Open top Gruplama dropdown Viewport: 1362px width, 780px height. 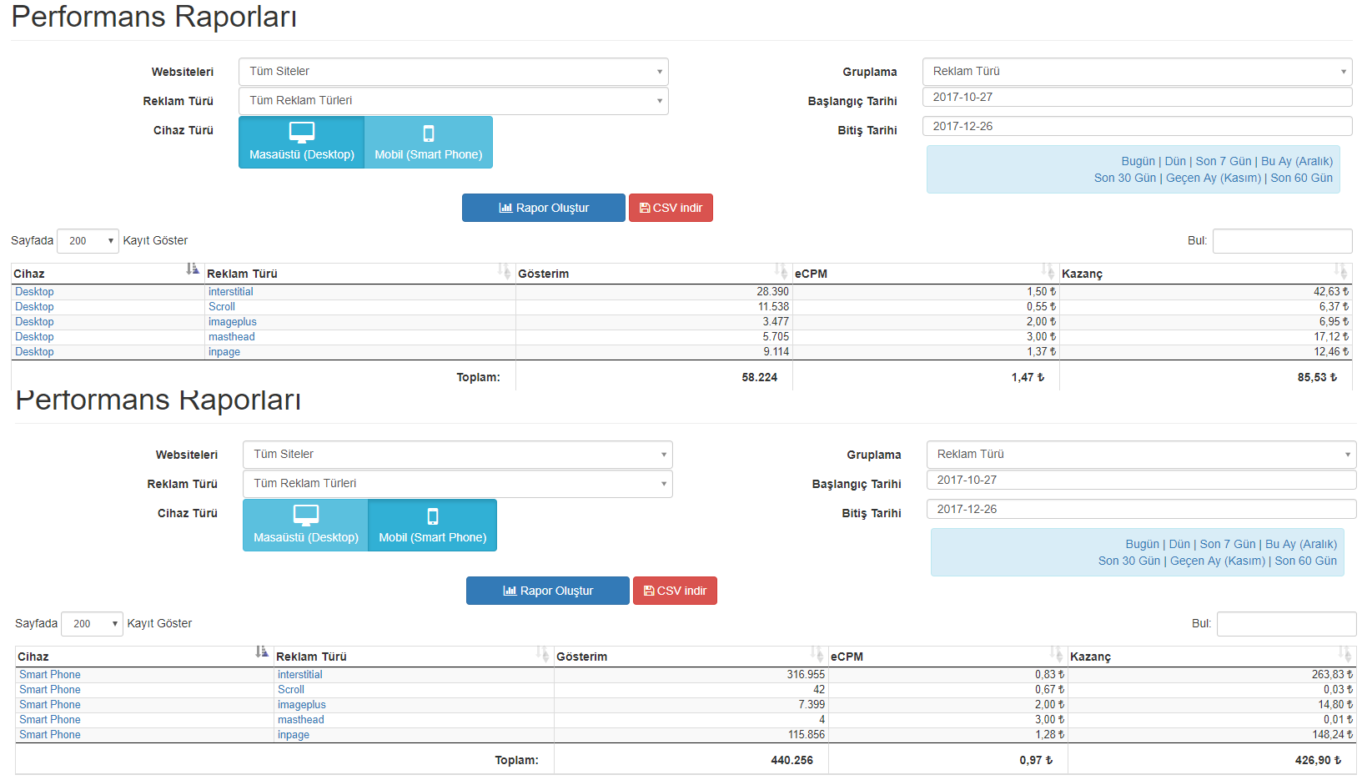point(1138,72)
